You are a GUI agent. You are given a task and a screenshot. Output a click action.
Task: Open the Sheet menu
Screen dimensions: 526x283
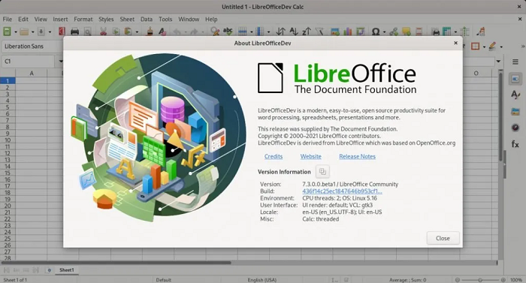tap(127, 19)
